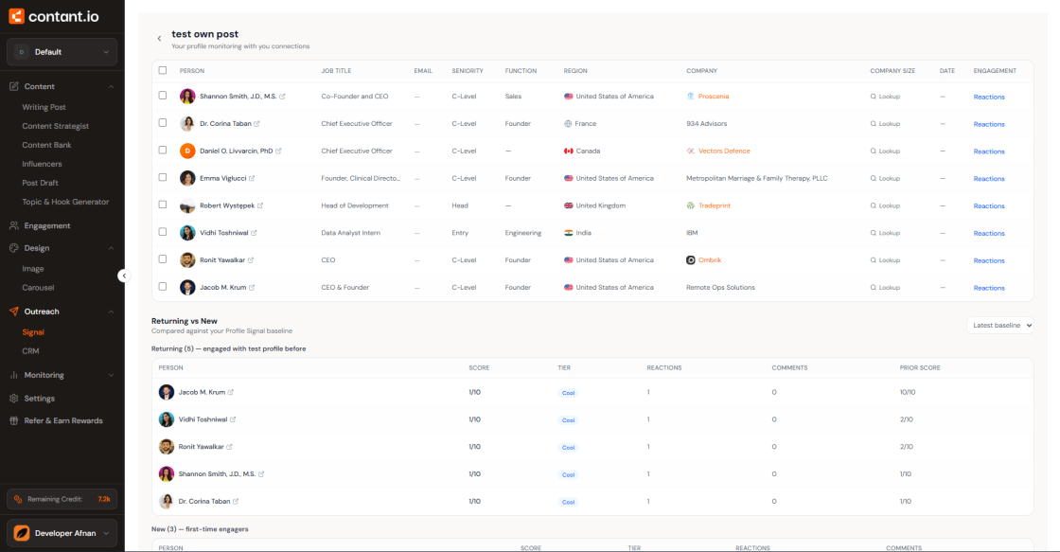Screen dimensions: 1060x552
Task: Collapse the sidebar with the round chevron handle
Action: click(123, 276)
